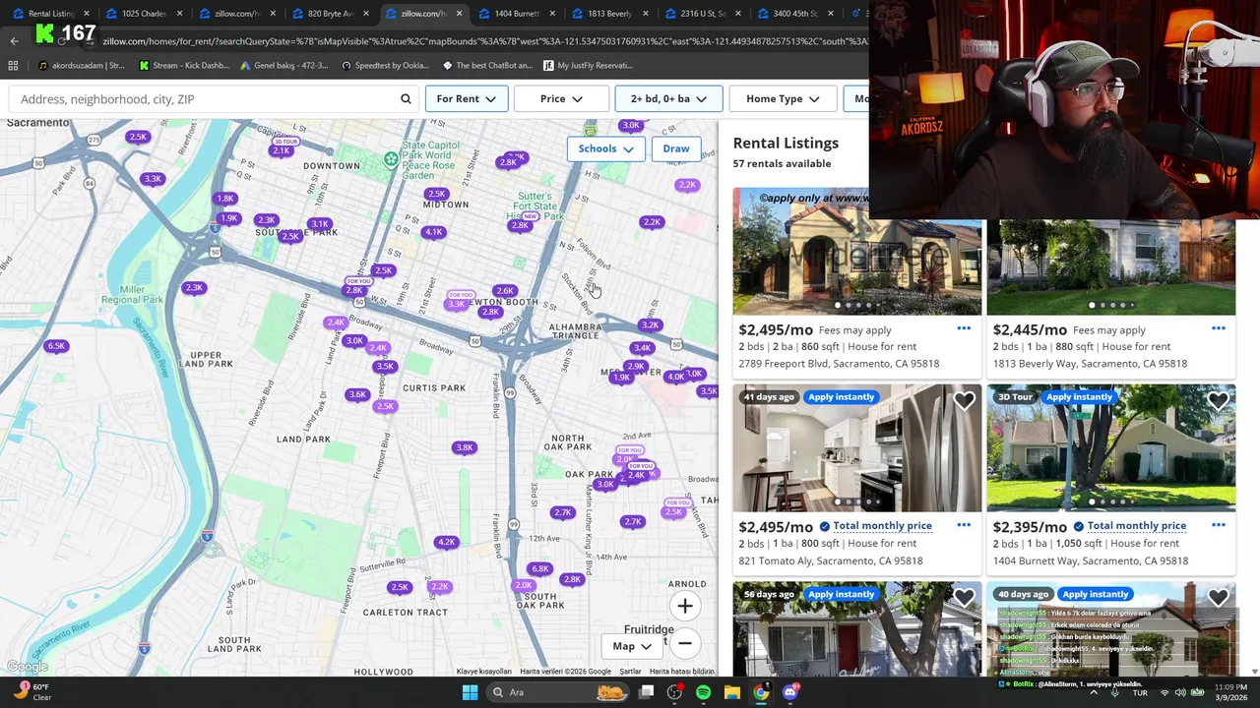Click the 4.2K price pin near Sutterville Rd
1260x708 pixels.
pos(447,542)
